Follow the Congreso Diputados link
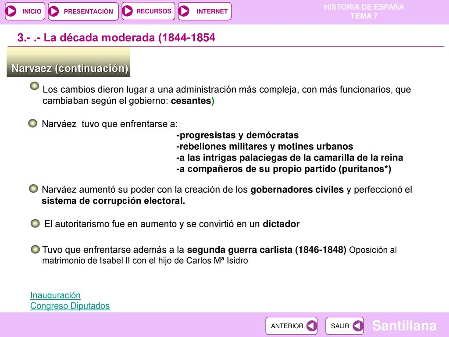 tap(70, 306)
